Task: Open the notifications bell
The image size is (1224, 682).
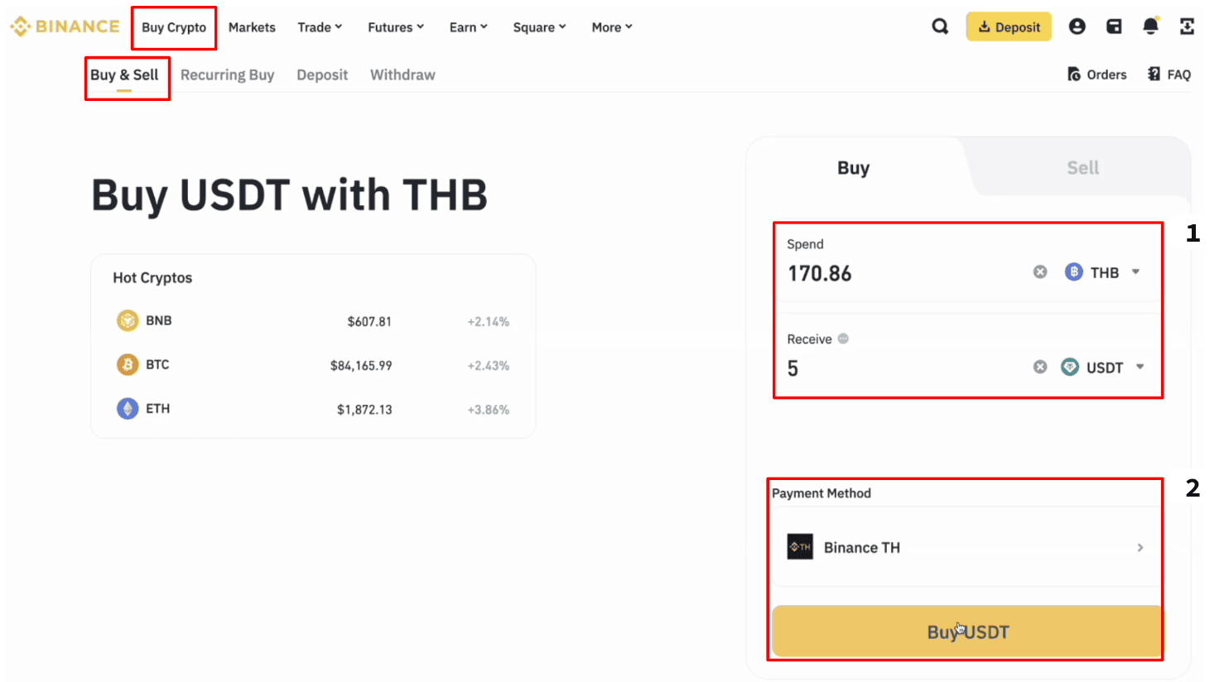Action: pyautogui.click(x=1150, y=26)
